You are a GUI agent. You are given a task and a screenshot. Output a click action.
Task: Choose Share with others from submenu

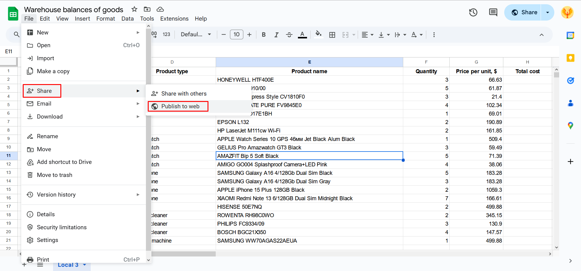point(198,94)
